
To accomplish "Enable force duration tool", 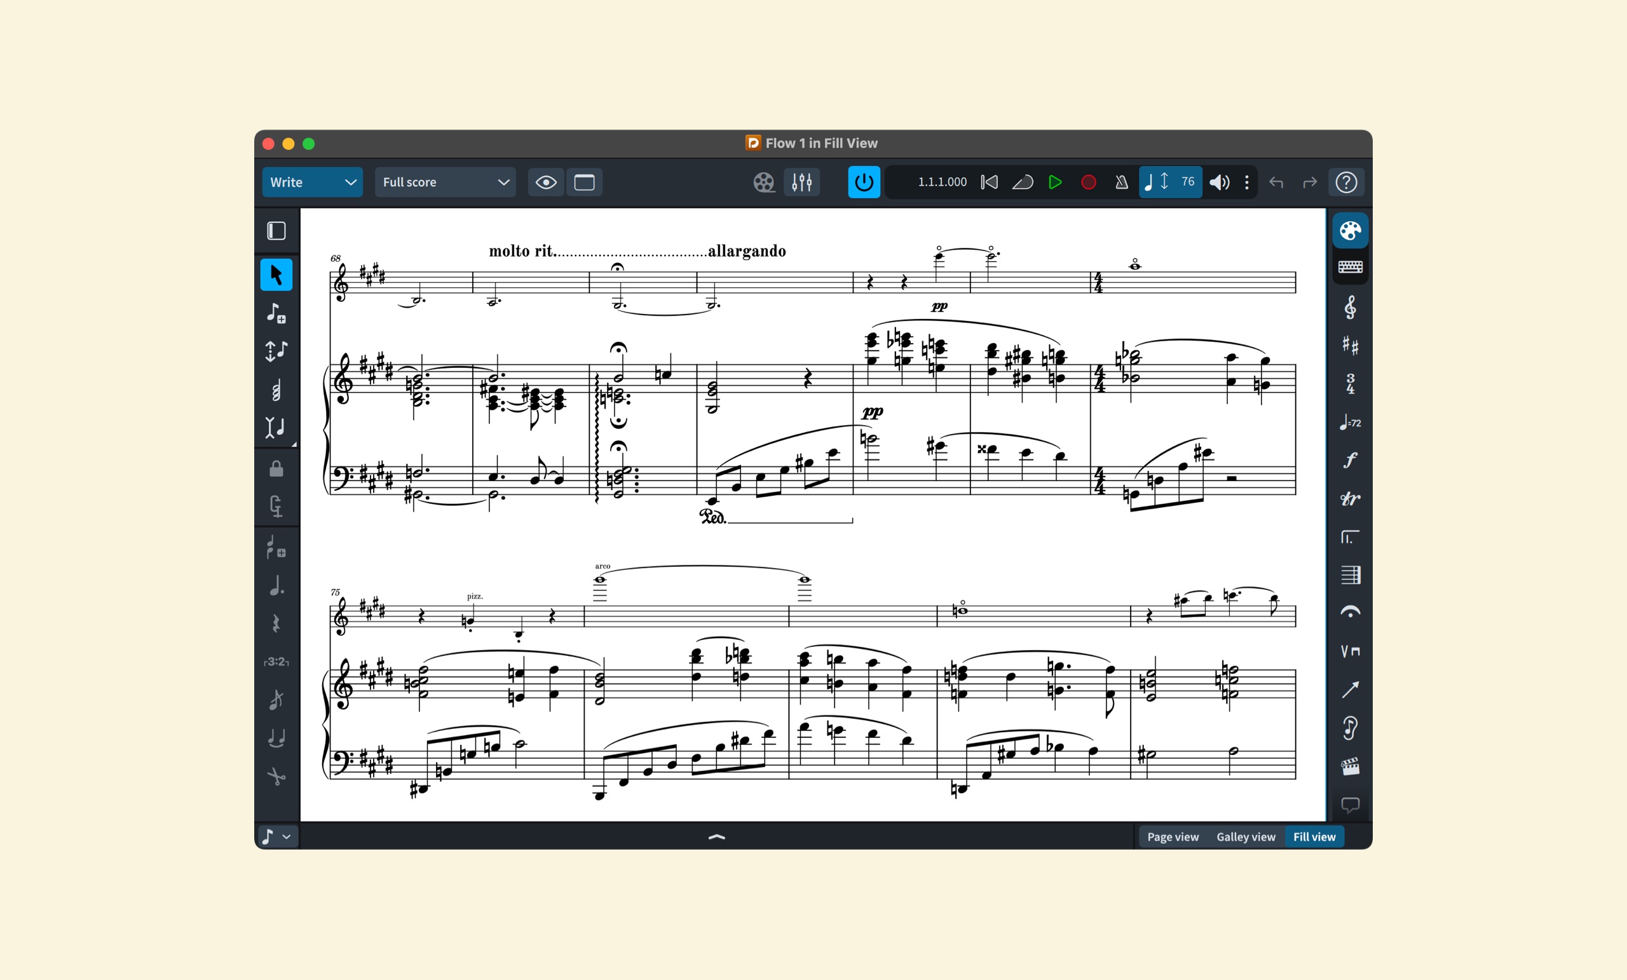I will (x=276, y=507).
